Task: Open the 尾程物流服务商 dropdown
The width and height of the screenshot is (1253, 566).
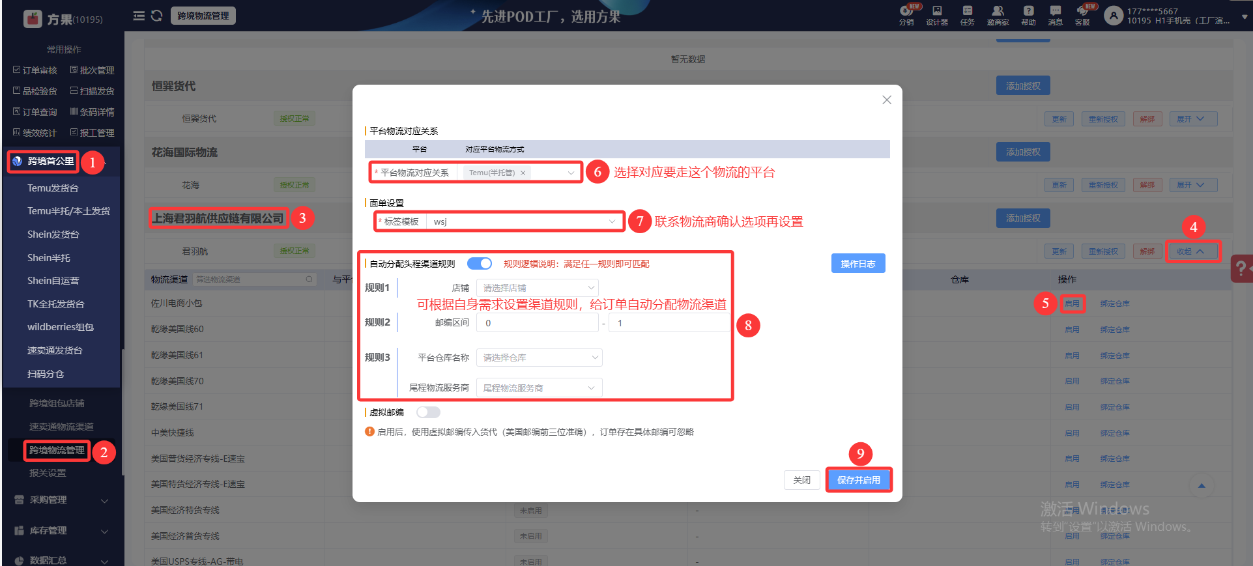Action: [x=539, y=388]
